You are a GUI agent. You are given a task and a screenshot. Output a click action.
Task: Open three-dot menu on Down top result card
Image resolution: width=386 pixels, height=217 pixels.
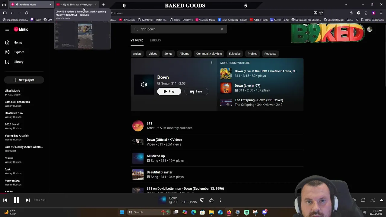click(212, 63)
